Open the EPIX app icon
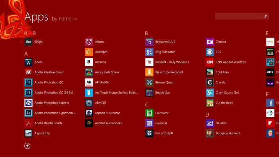The image size is (279, 157). tap(270, 72)
